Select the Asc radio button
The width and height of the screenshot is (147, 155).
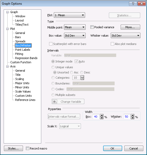coord(72,72)
